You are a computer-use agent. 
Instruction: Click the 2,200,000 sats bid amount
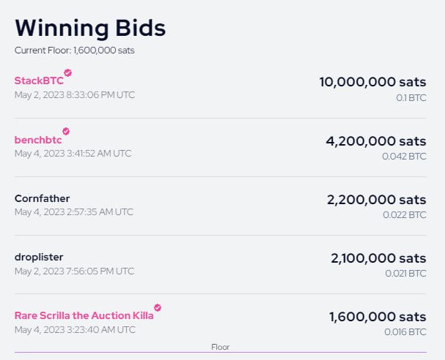click(x=377, y=200)
